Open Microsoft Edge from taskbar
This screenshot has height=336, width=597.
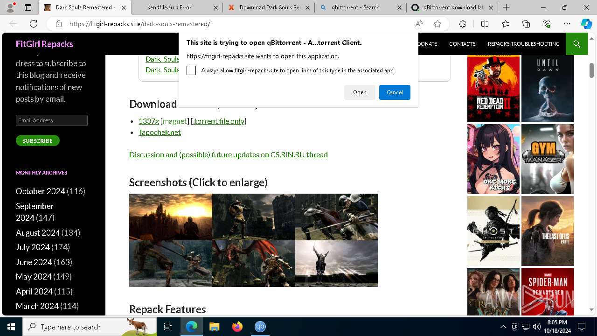(192, 327)
